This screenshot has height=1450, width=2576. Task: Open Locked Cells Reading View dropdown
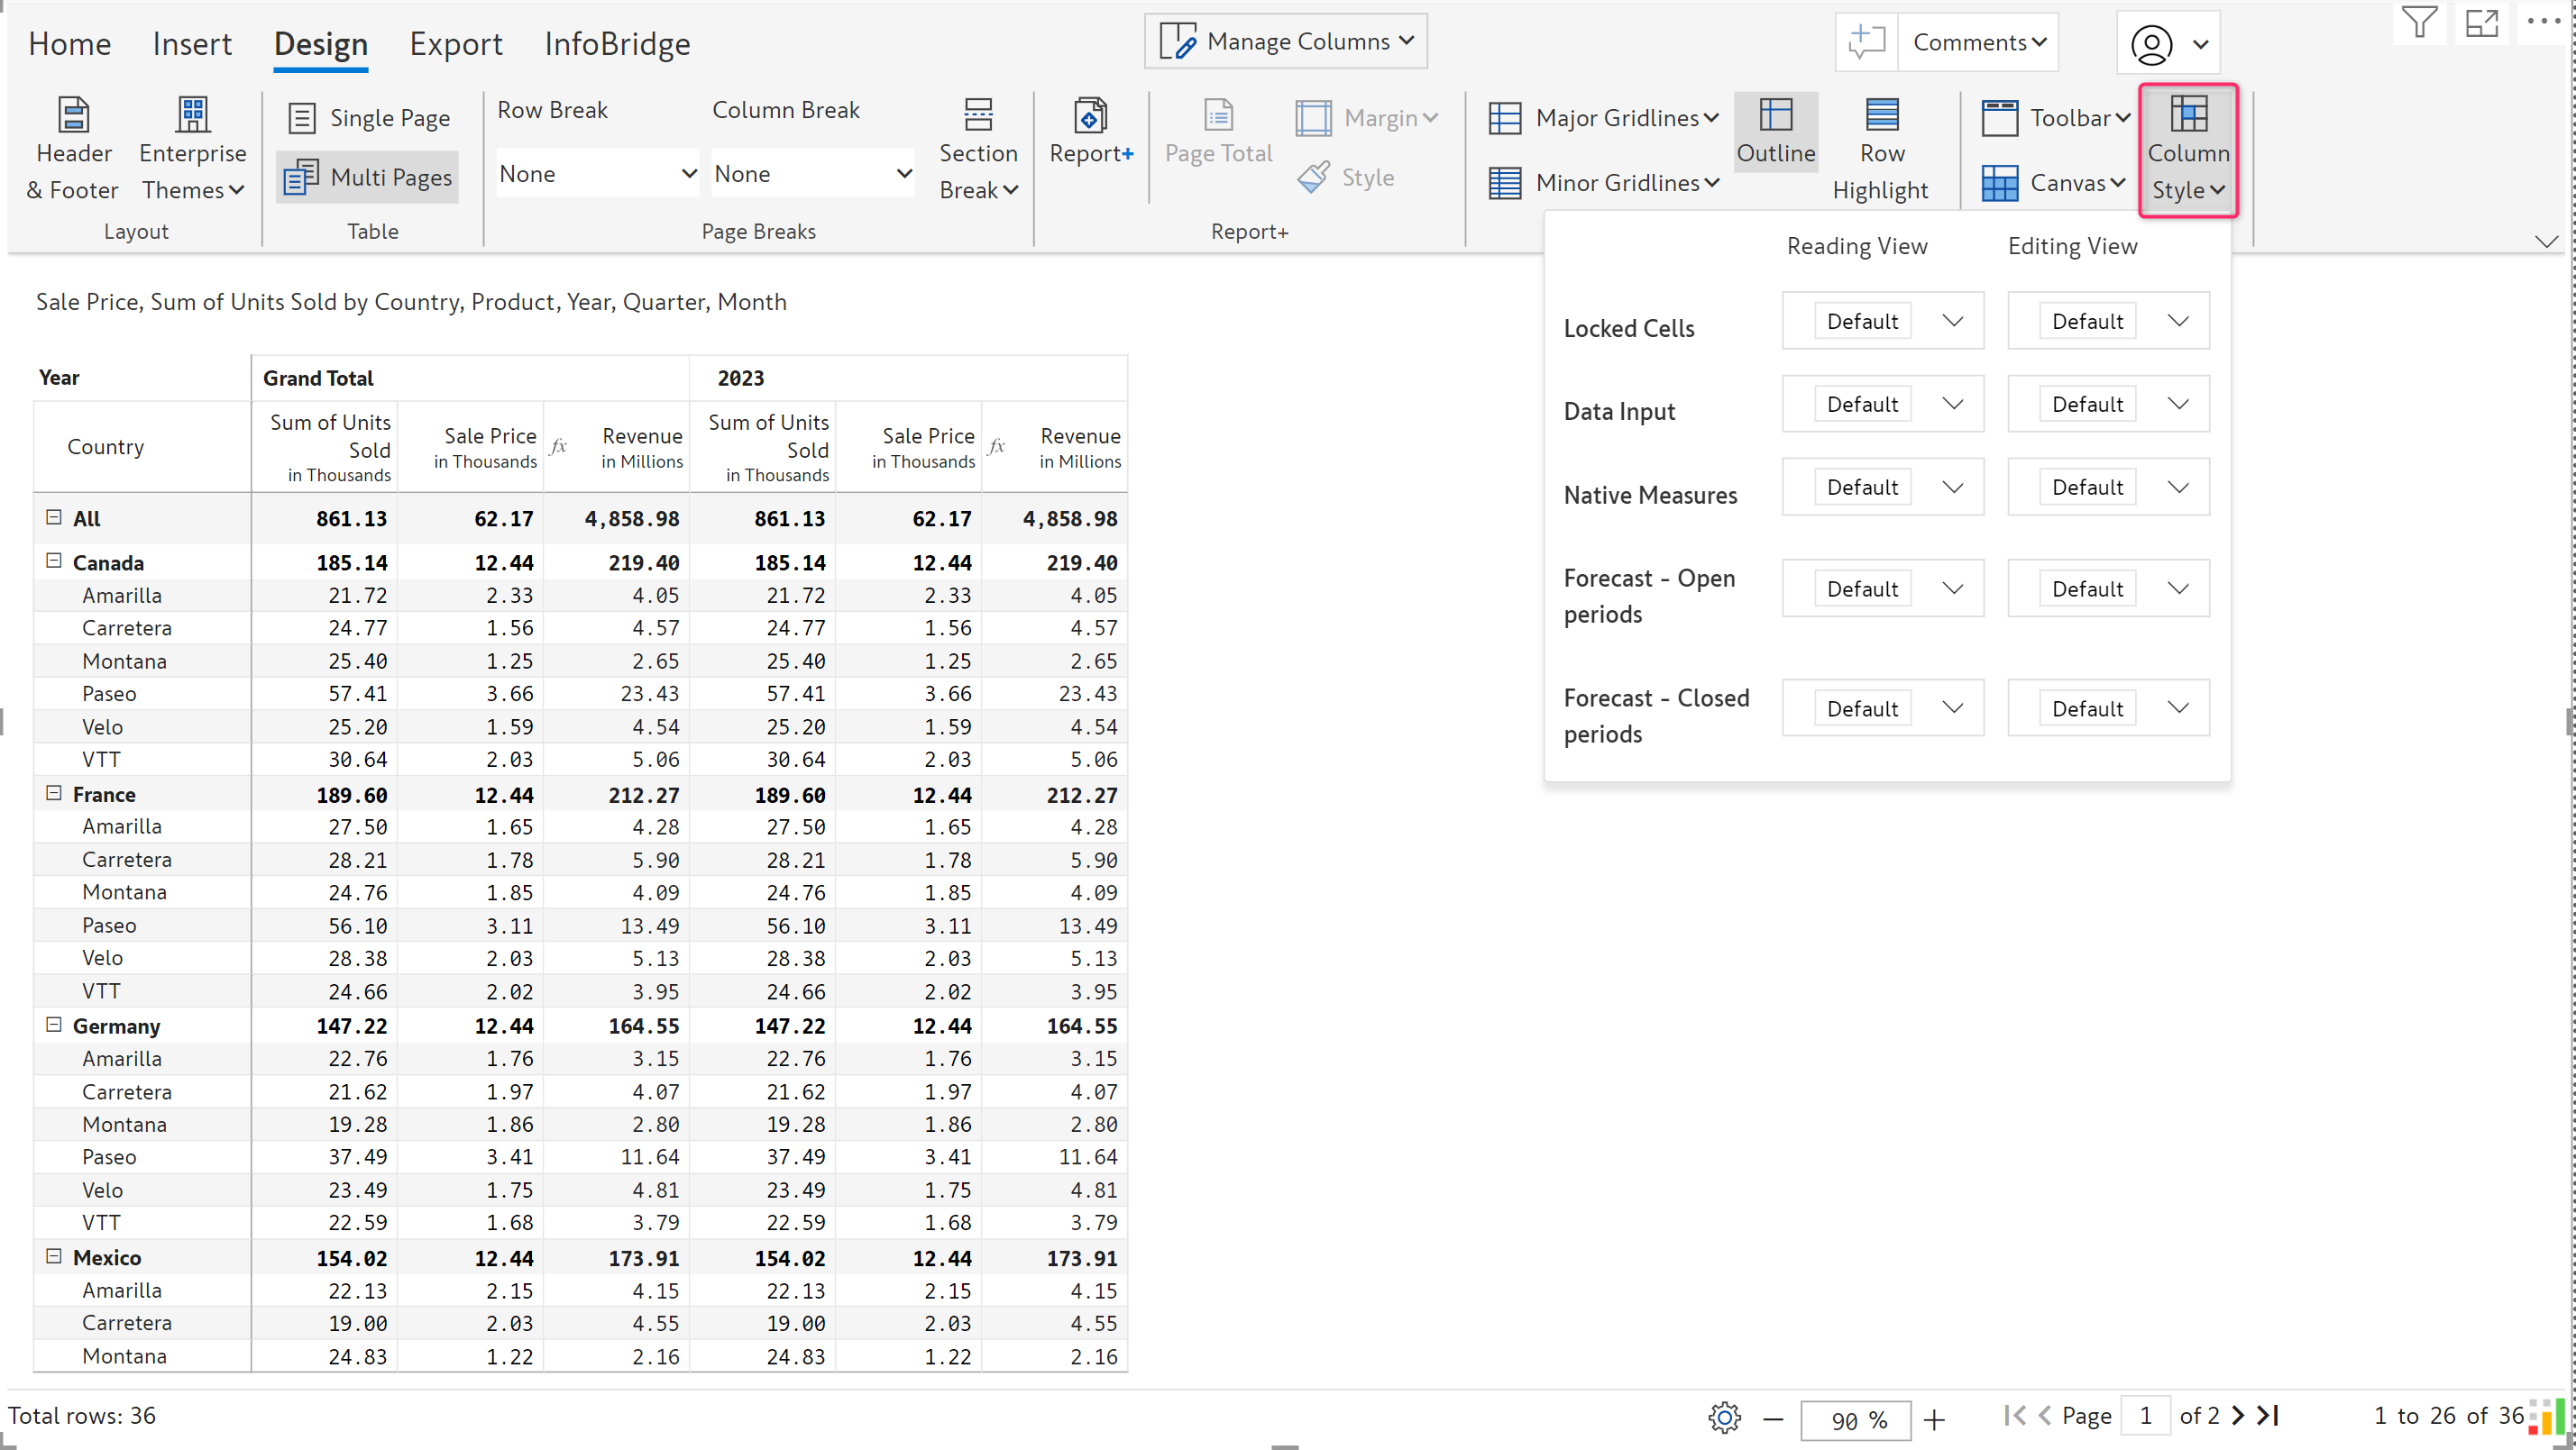point(1882,321)
